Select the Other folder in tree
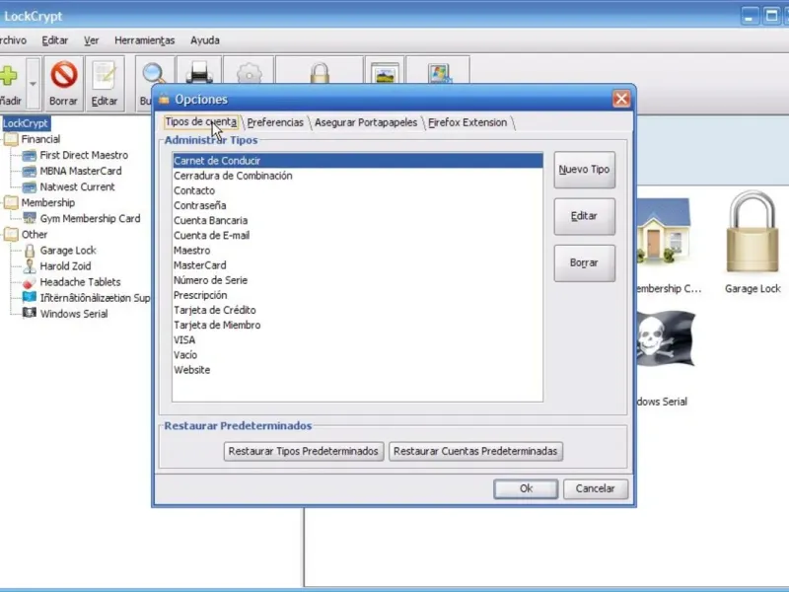The width and height of the screenshot is (789, 592). tap(35, 235)
